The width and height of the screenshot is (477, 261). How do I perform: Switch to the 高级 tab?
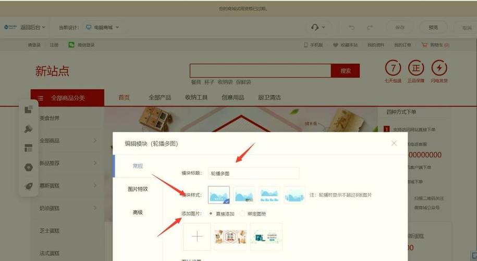138,212
